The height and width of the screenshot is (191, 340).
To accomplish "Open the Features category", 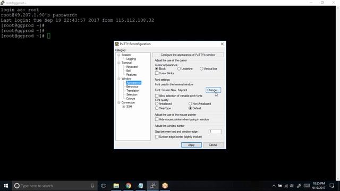I will (131, 75).
